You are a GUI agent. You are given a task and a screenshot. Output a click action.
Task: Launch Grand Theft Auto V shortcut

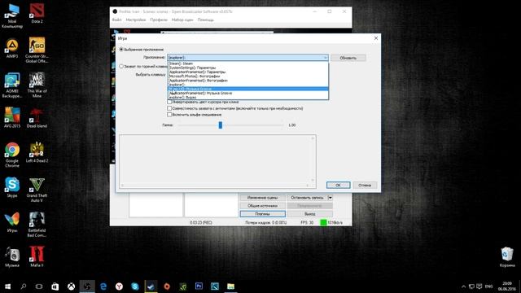(37, 190)
